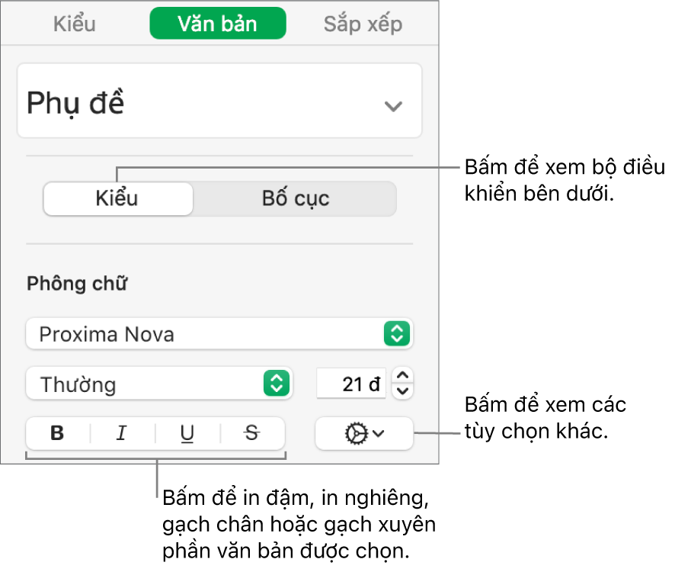This screenshot has height=572, width=675.
Task: Decrease font size with down stepper arrow
Action: (402, 391)
